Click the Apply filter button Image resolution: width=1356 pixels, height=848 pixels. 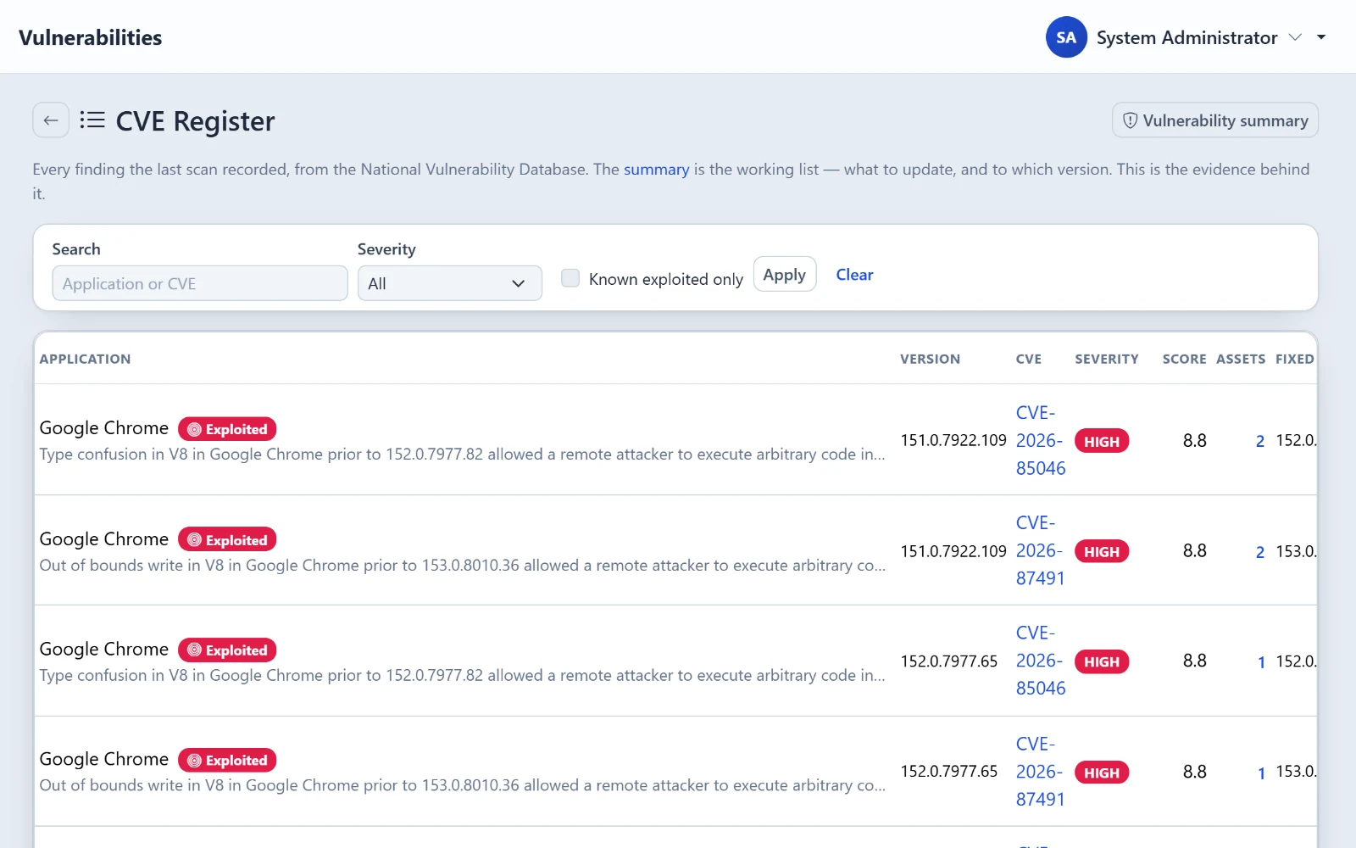[785, 274]
